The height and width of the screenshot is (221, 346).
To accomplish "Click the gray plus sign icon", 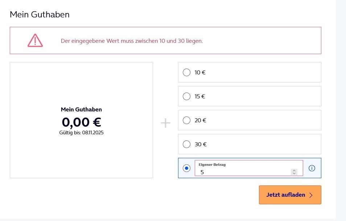I will (165, 123).
